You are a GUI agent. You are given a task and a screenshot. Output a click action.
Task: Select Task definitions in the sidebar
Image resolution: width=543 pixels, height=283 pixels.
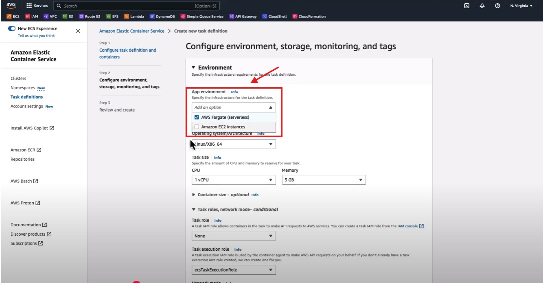coord(27,97)
